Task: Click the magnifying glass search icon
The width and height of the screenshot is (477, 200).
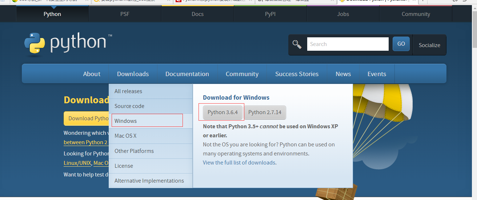Action: pyautogui.click(x=297, y=44)
